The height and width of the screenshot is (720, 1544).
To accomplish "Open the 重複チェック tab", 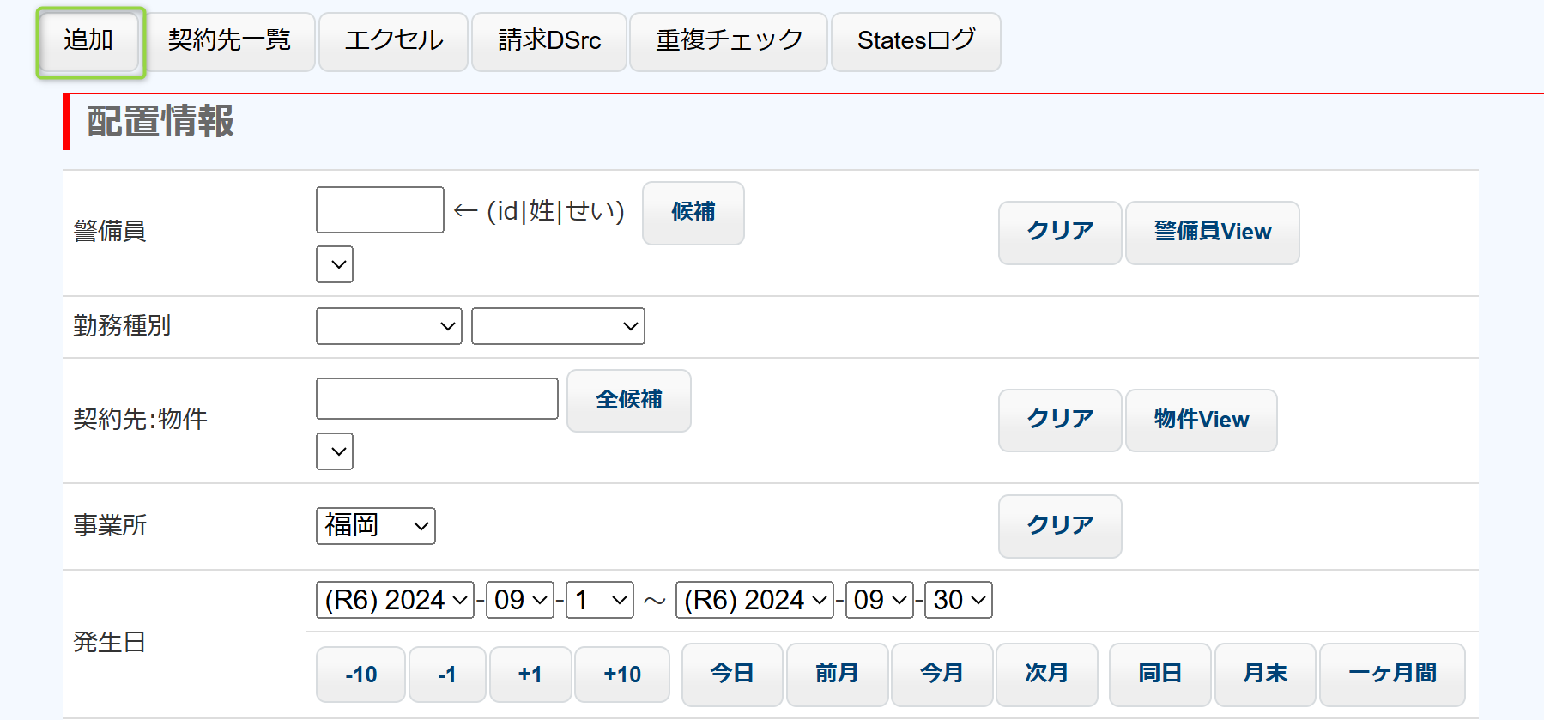I will [728, 41].
